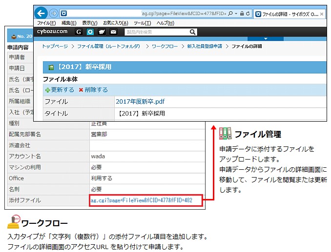Open the Garoon G icon in header
The image size is (331, 252).
point(79,32)
